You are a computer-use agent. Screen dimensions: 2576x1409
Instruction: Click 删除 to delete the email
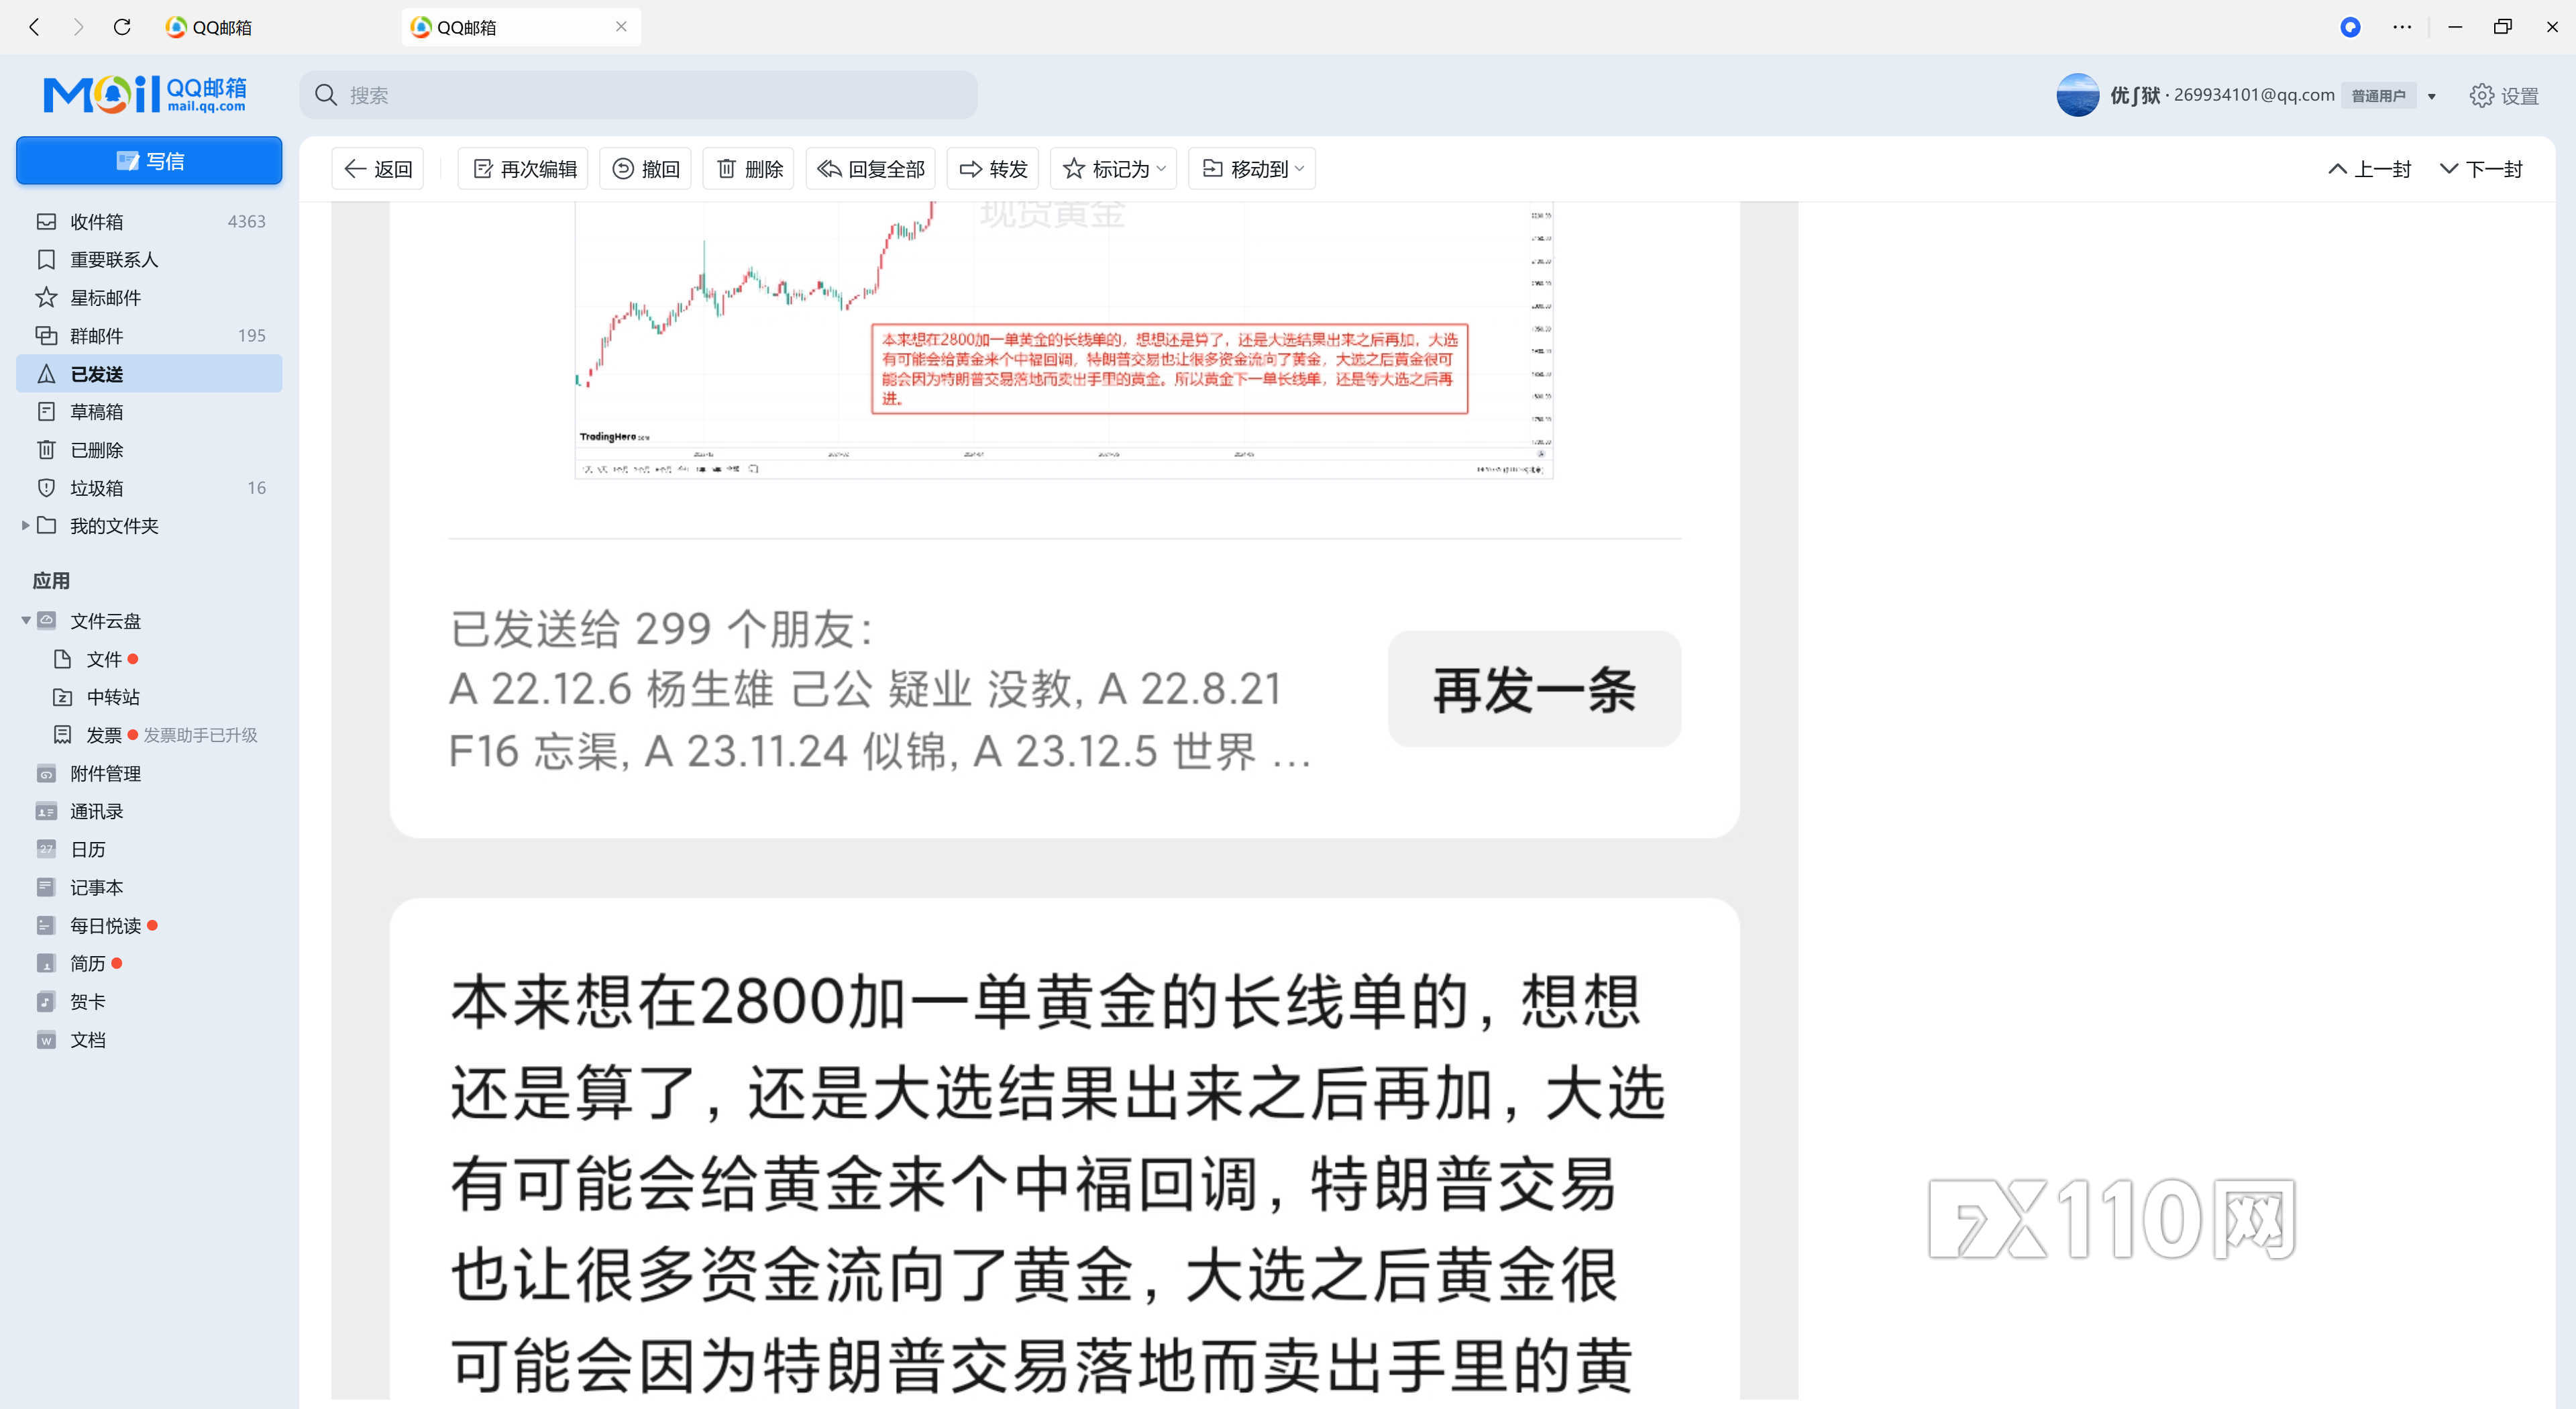click(749, 169)
